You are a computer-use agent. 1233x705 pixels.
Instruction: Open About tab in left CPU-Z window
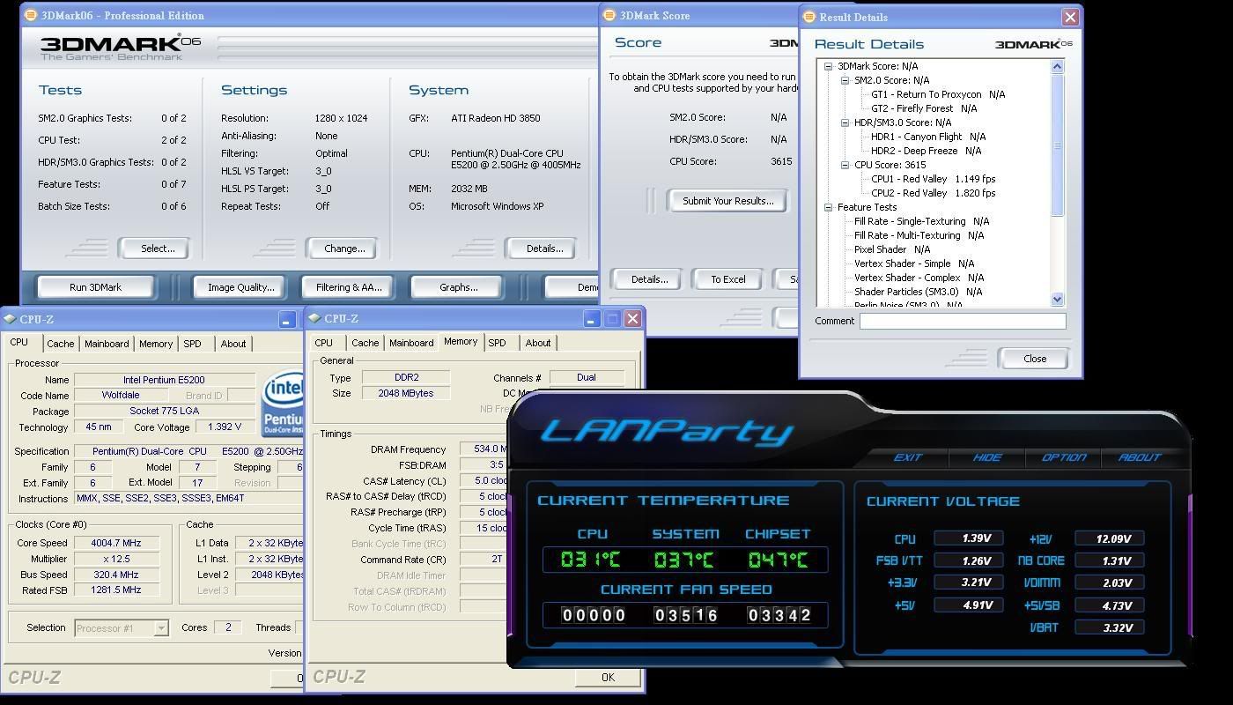point(233,344)
